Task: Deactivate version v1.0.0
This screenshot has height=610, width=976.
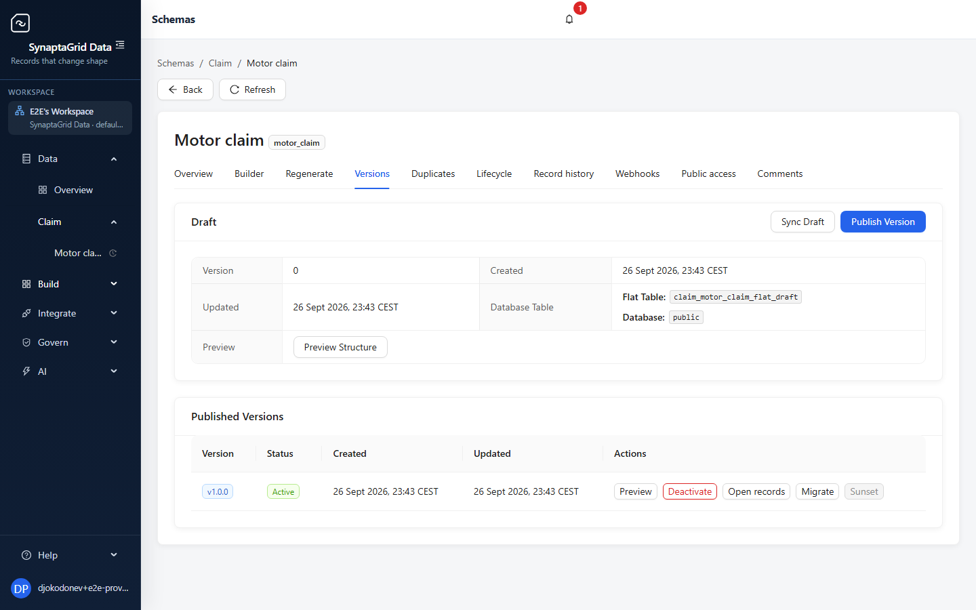Action: tap(690, 491)
